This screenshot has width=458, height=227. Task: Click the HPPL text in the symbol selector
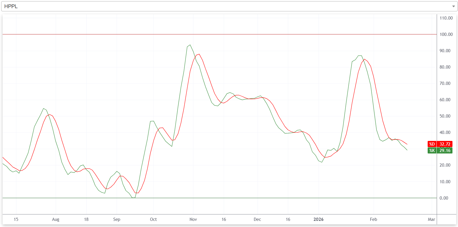(11, 6)
